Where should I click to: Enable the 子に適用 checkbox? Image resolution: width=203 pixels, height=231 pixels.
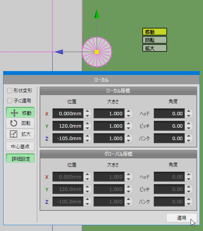tap(10, 101)
